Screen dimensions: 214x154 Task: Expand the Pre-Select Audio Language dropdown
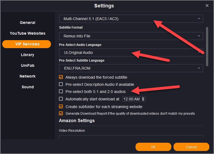pyautogui.click(x=131, y=53)
